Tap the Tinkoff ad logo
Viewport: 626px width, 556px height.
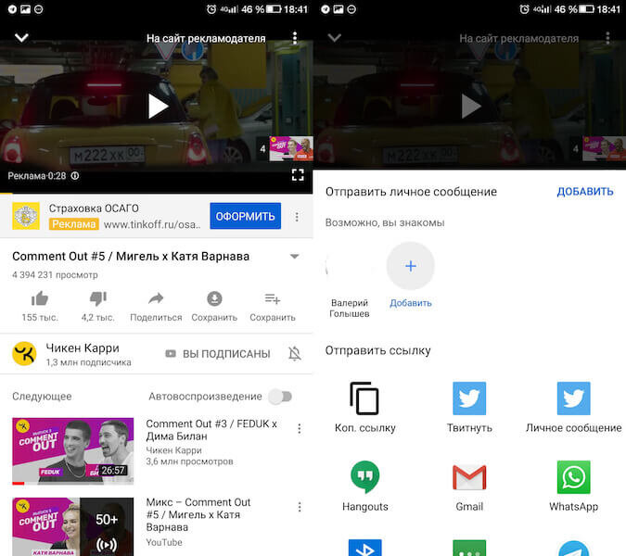pyautogui.click(x=26, y=216)
